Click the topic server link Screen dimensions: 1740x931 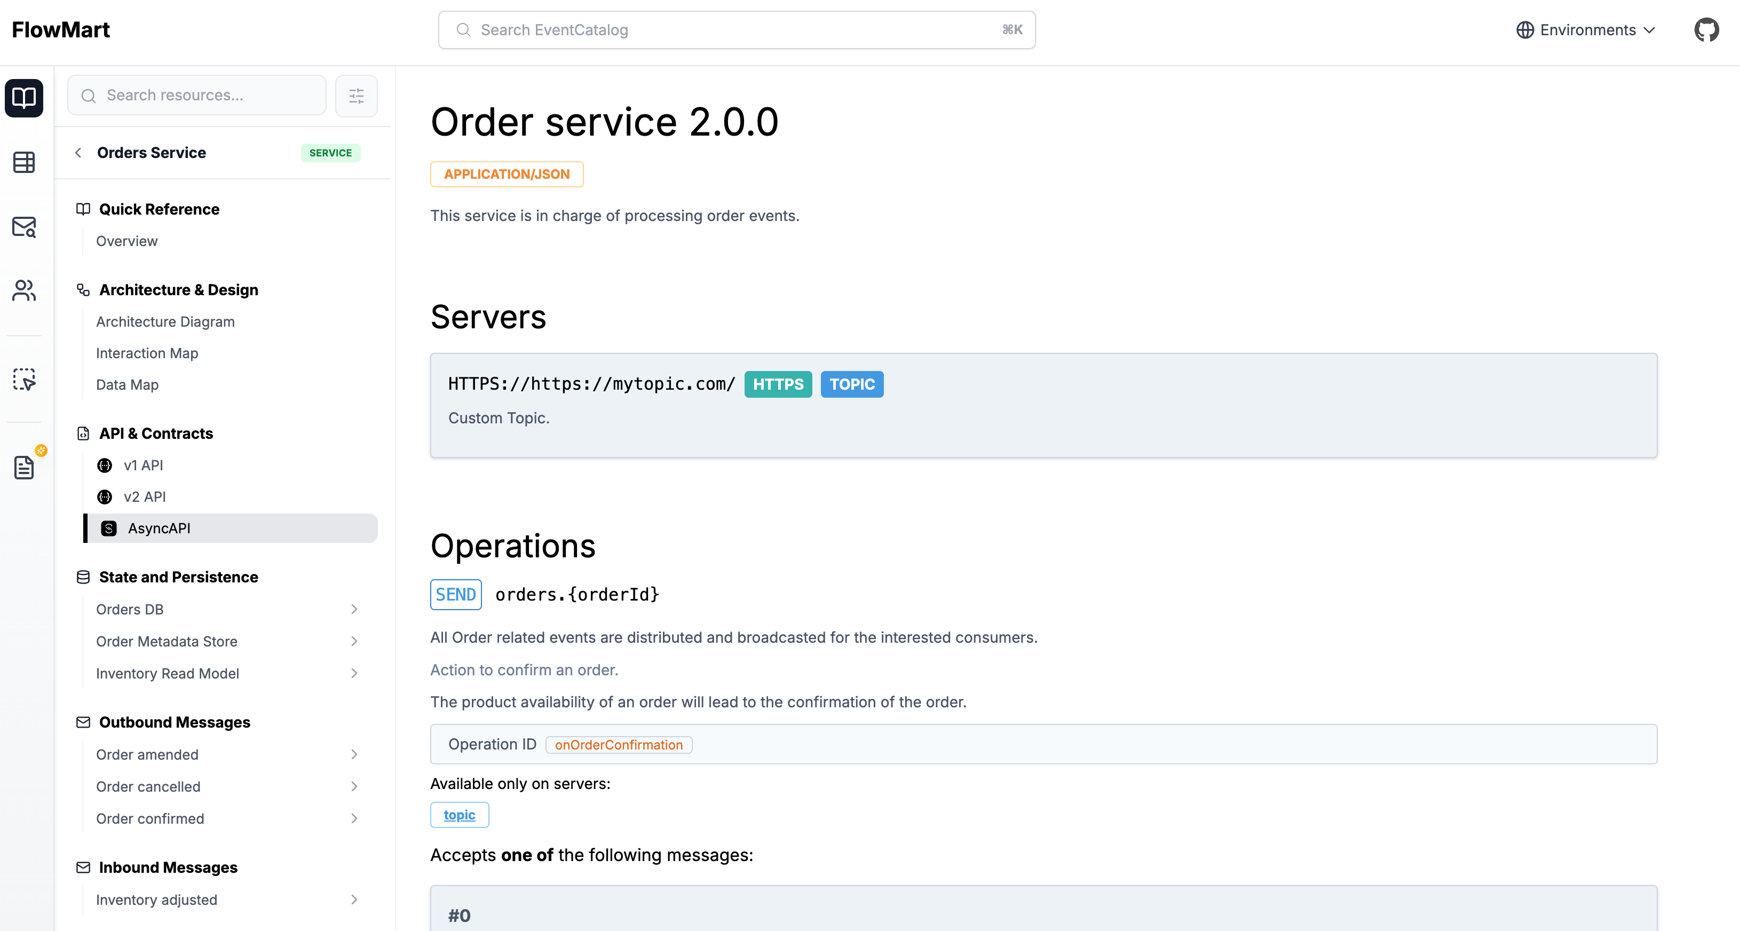point(460,815)
